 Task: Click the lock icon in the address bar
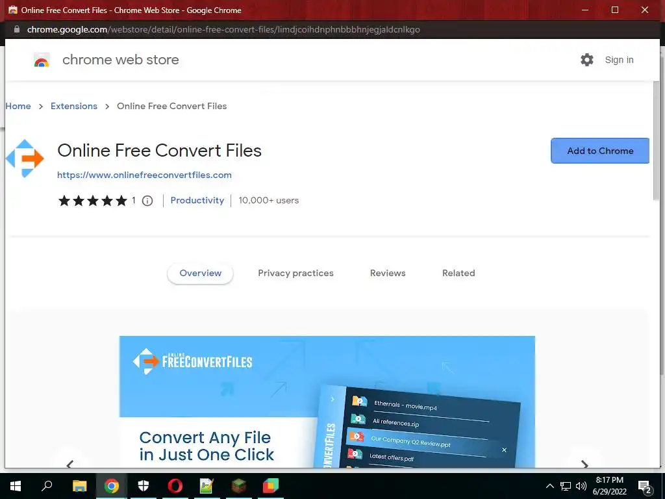pos(17,29)
